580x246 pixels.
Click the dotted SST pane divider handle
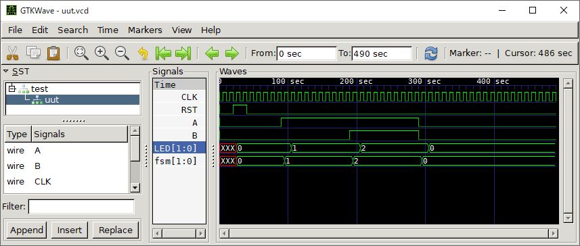coord(74,121)
